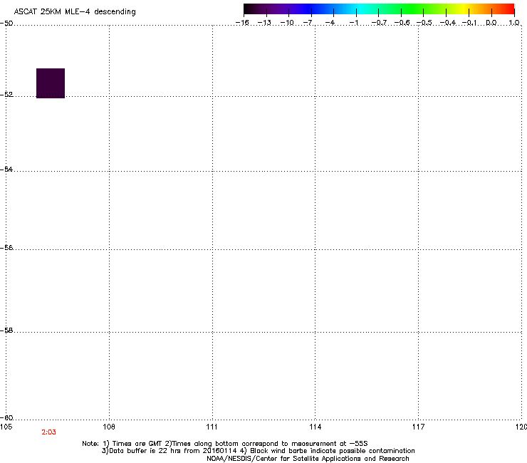Click the -58 latitude axis label
527x463 pixels.
pos(6,331)
